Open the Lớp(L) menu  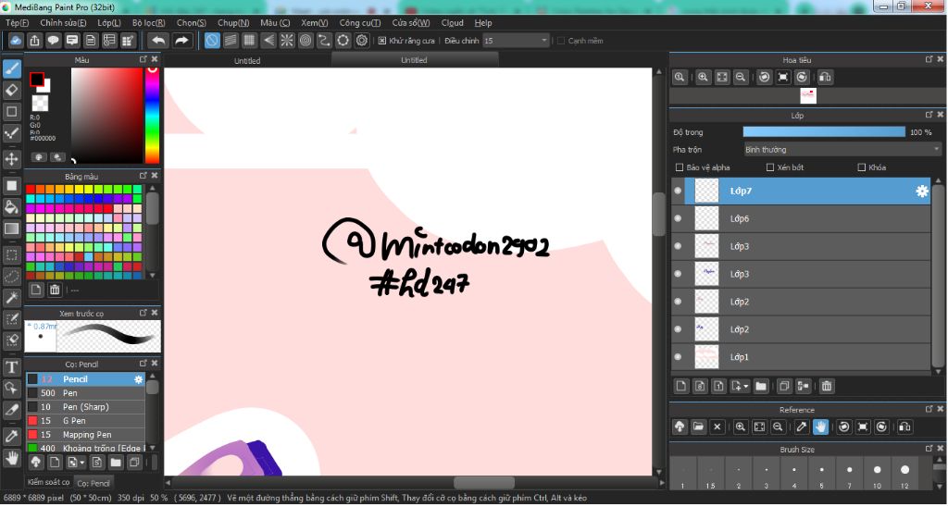109,22
